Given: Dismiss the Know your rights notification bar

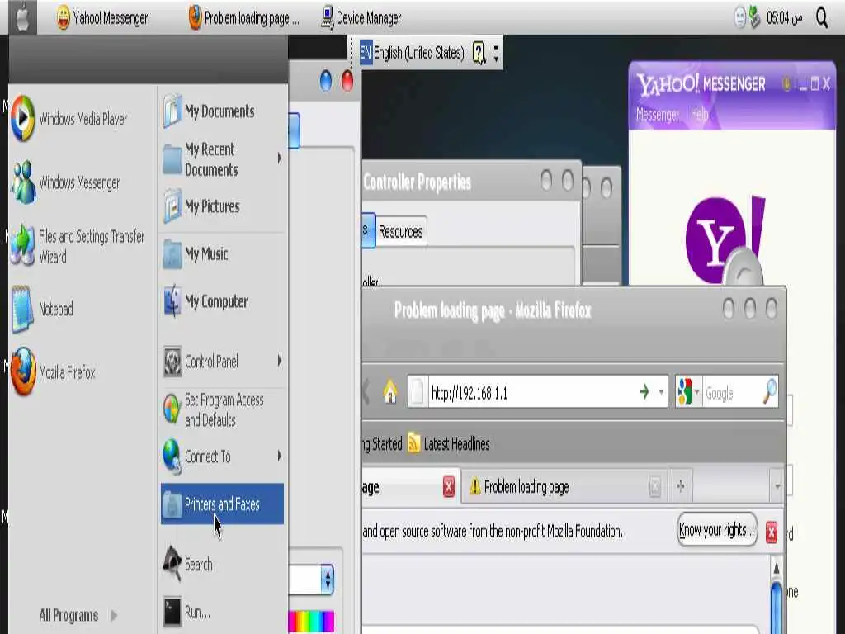Looking at the screenshot, I should coord(772,532).
